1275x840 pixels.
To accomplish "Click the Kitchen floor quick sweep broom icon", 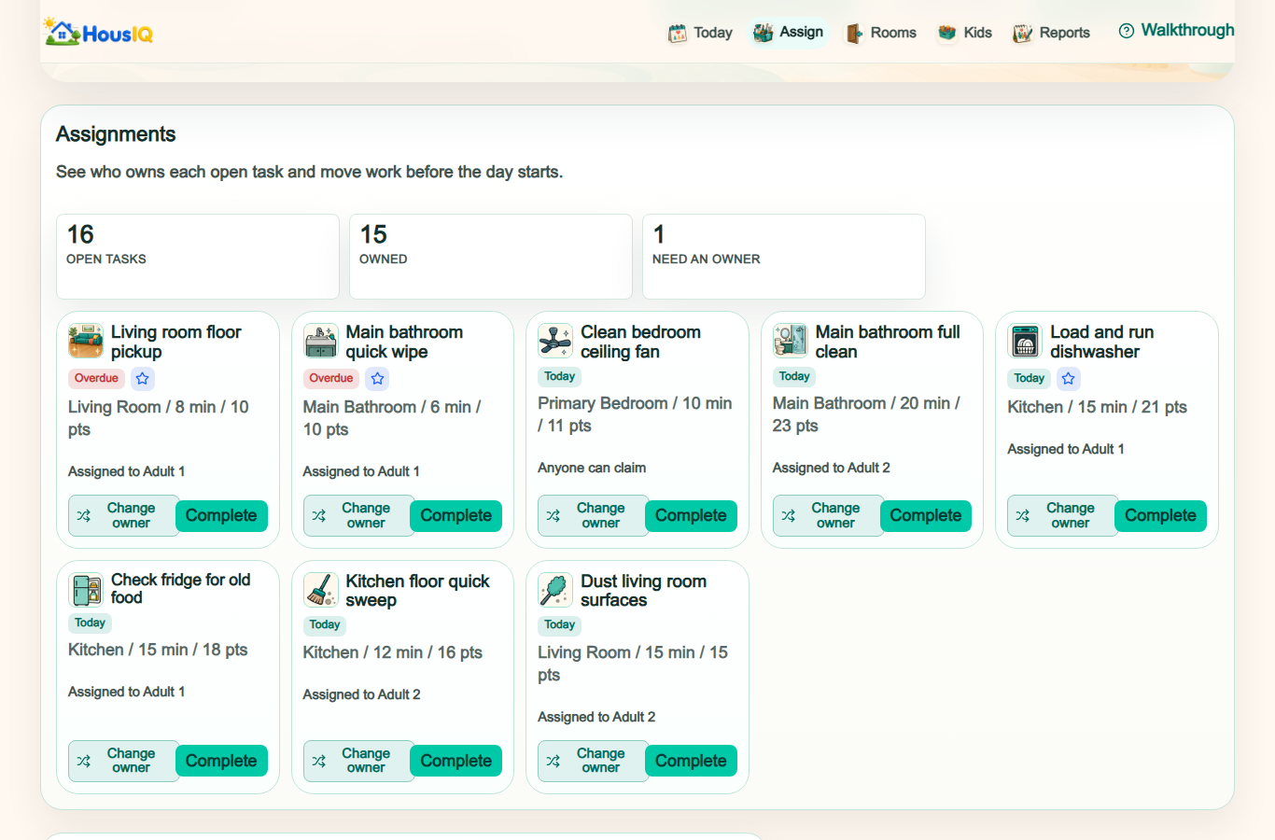I will click(x=321, y=590).
